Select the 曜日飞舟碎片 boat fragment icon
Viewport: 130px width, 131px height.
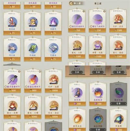97,20
